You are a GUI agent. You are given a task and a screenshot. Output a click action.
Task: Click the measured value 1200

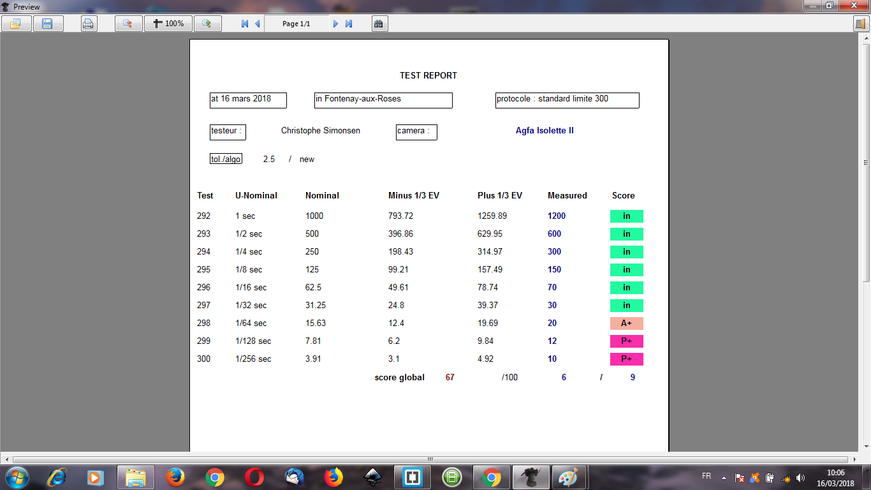click(557, 216)
